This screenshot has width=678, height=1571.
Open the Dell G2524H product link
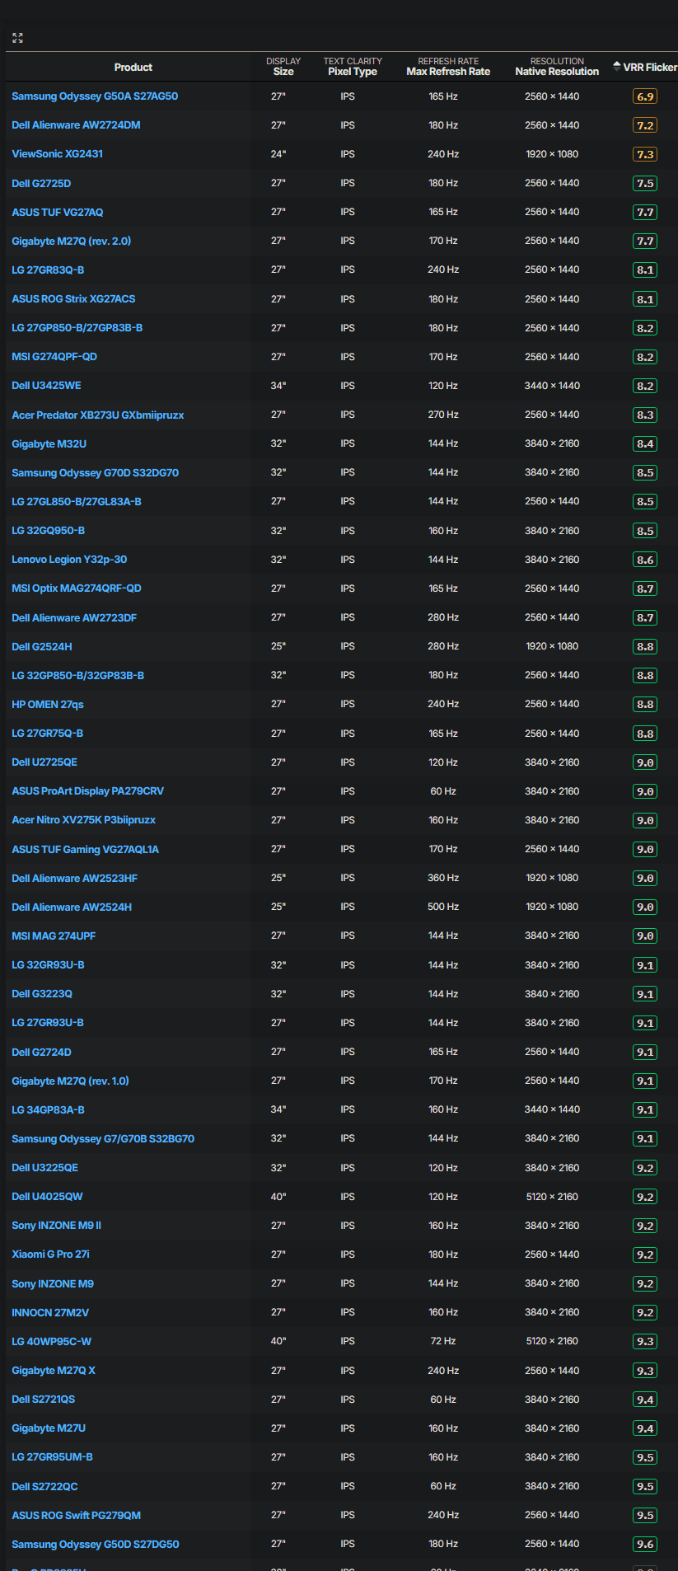click(x=42, y=646)
